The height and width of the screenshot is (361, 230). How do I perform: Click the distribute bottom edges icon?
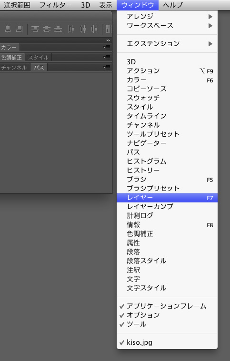tap(58, 29)
